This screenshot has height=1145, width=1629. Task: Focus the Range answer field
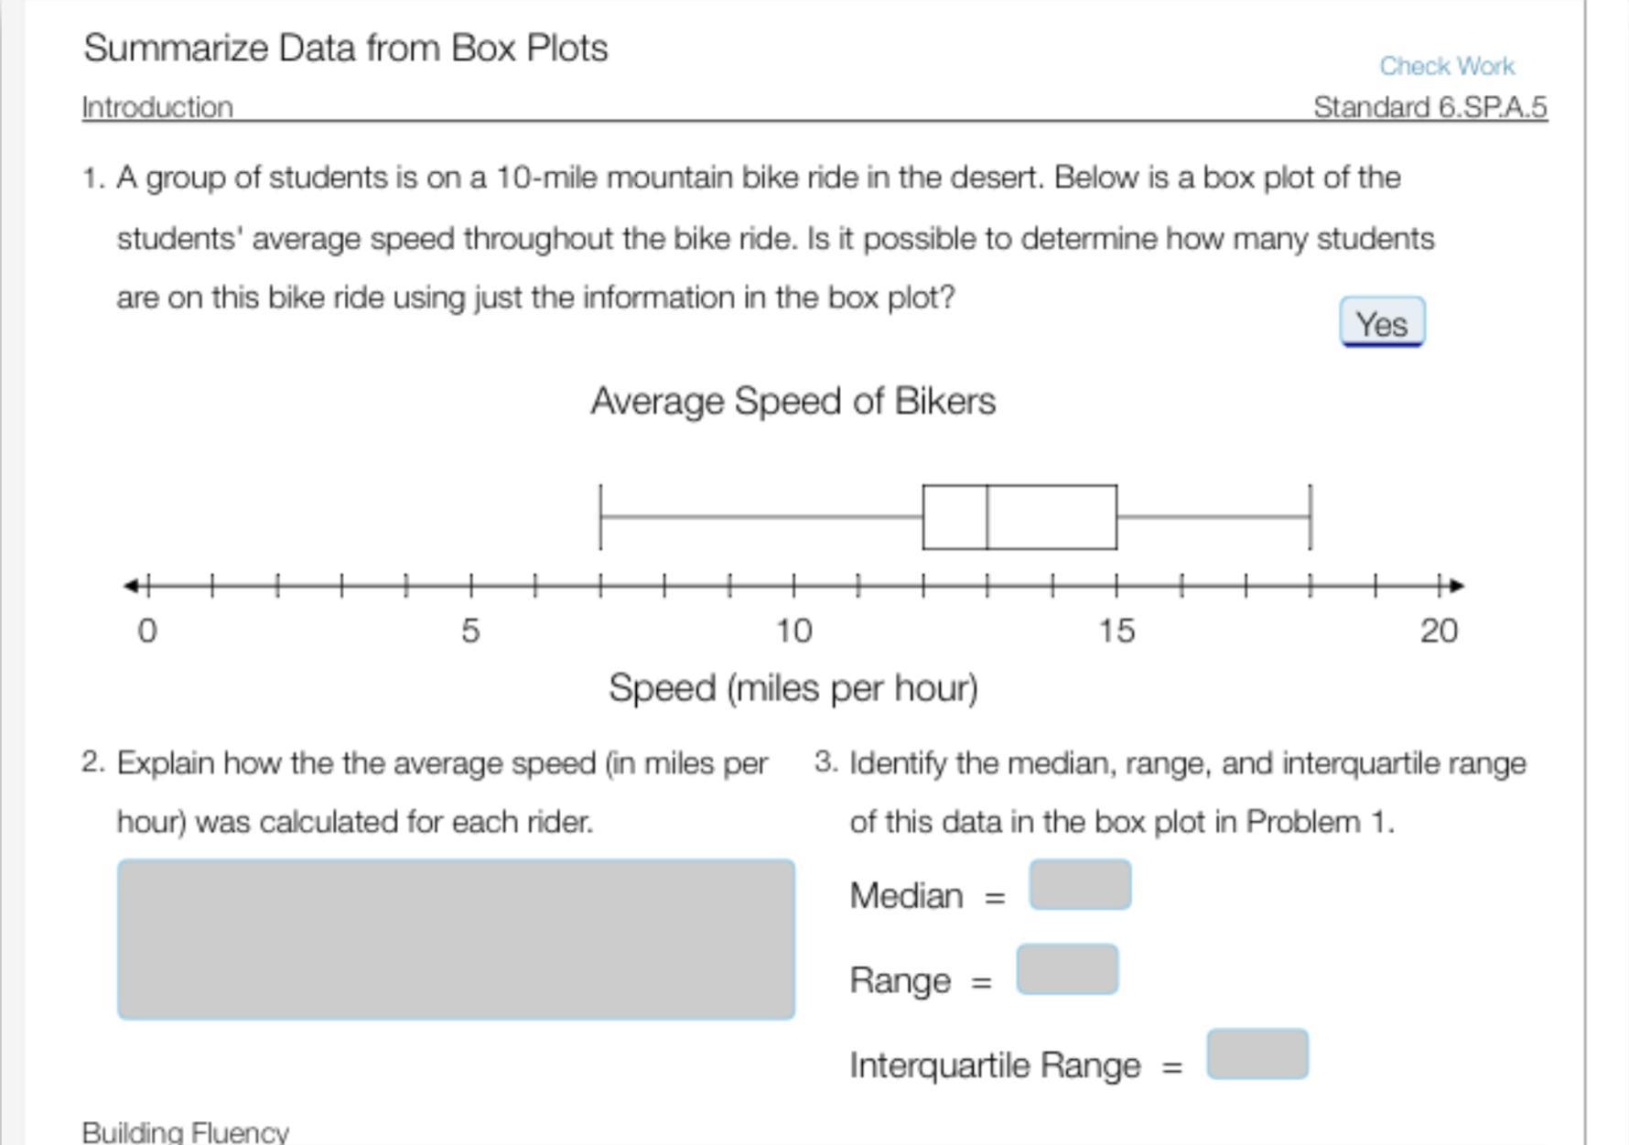tap(1067, 969)
